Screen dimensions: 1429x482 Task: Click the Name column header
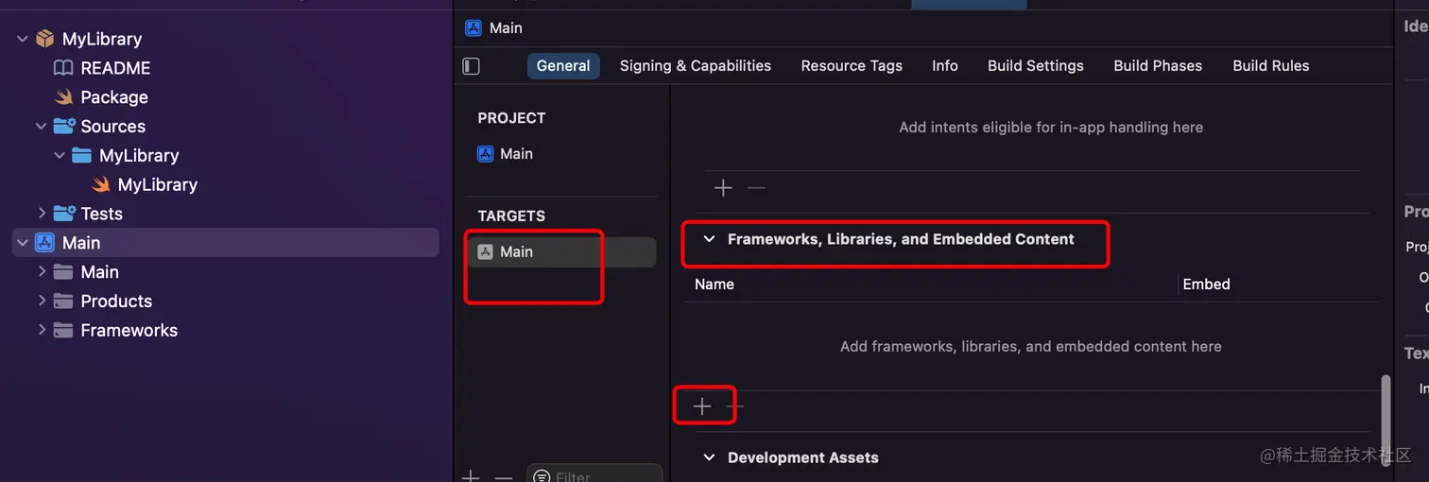[714, 284]
